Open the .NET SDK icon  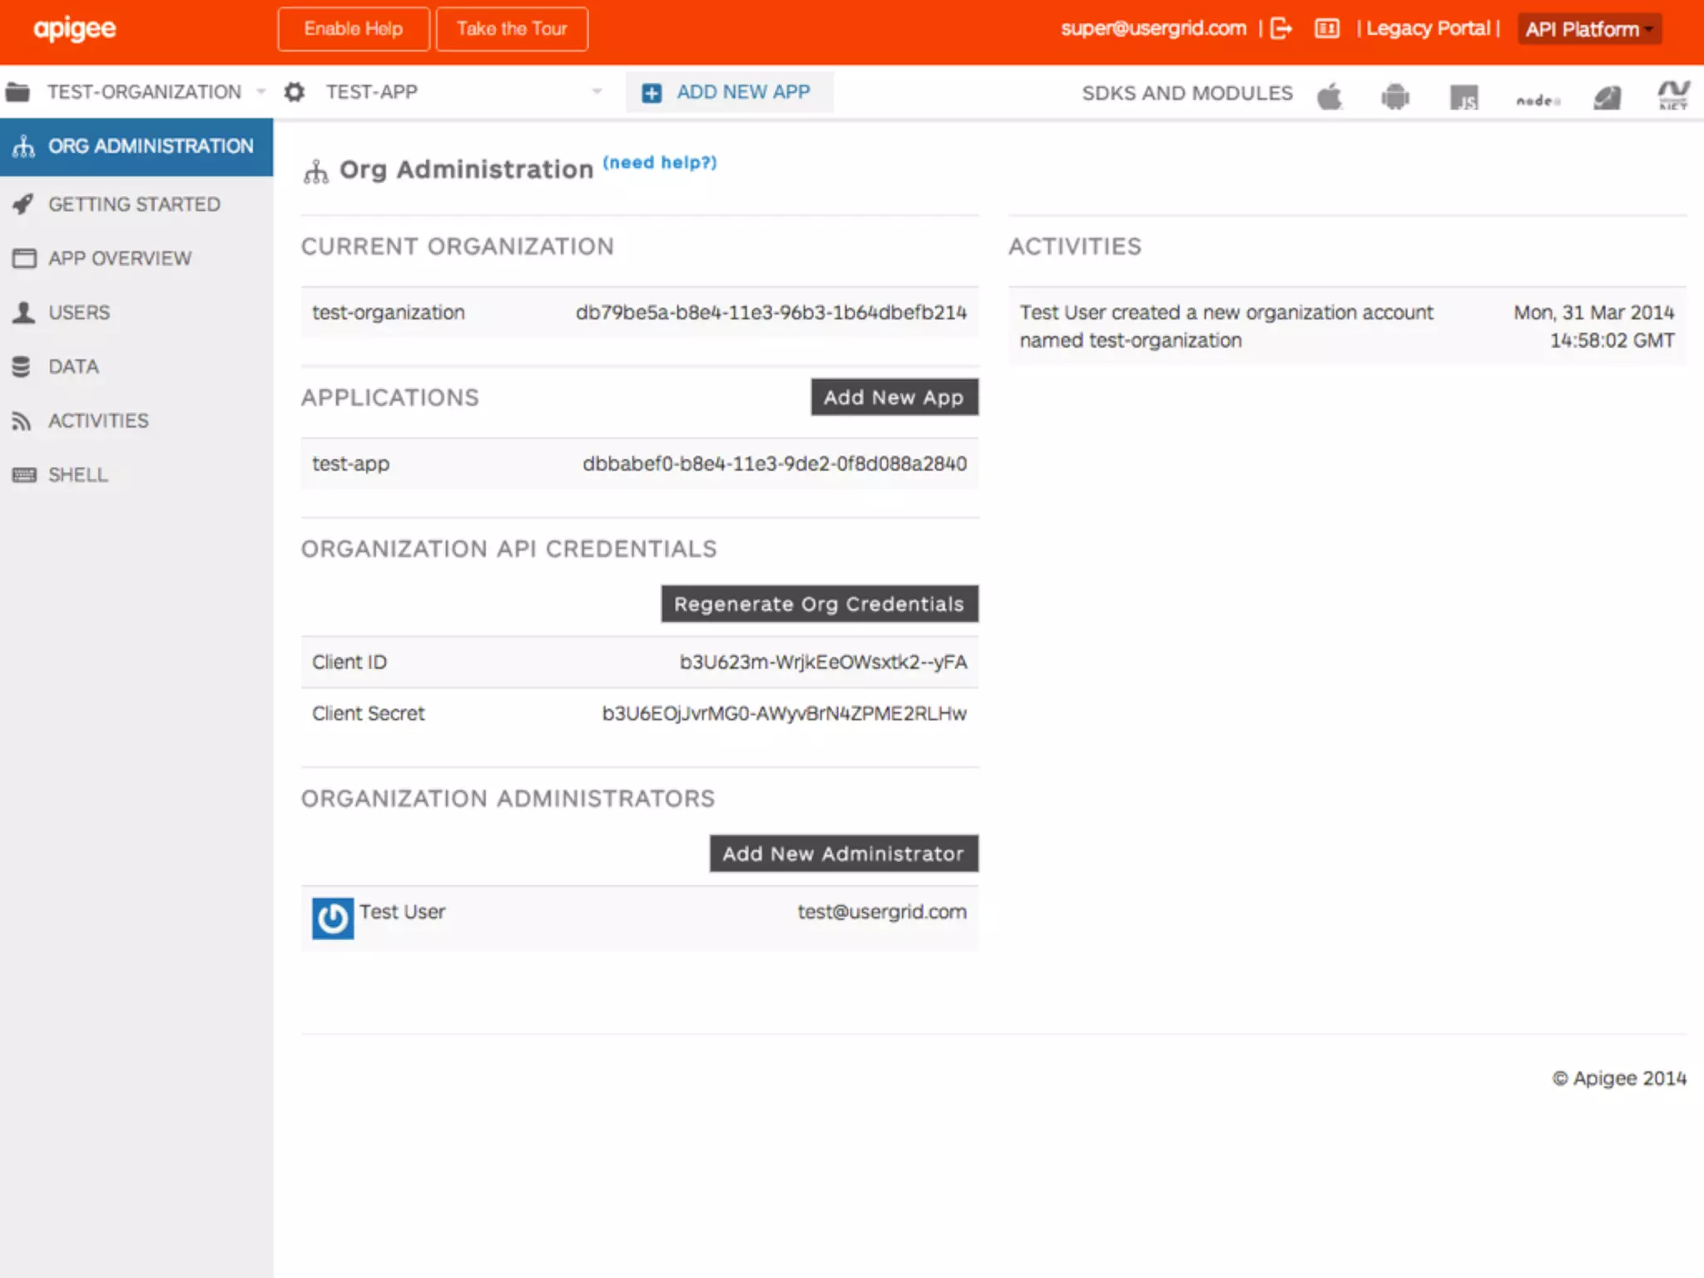(x=1672, y=95)
